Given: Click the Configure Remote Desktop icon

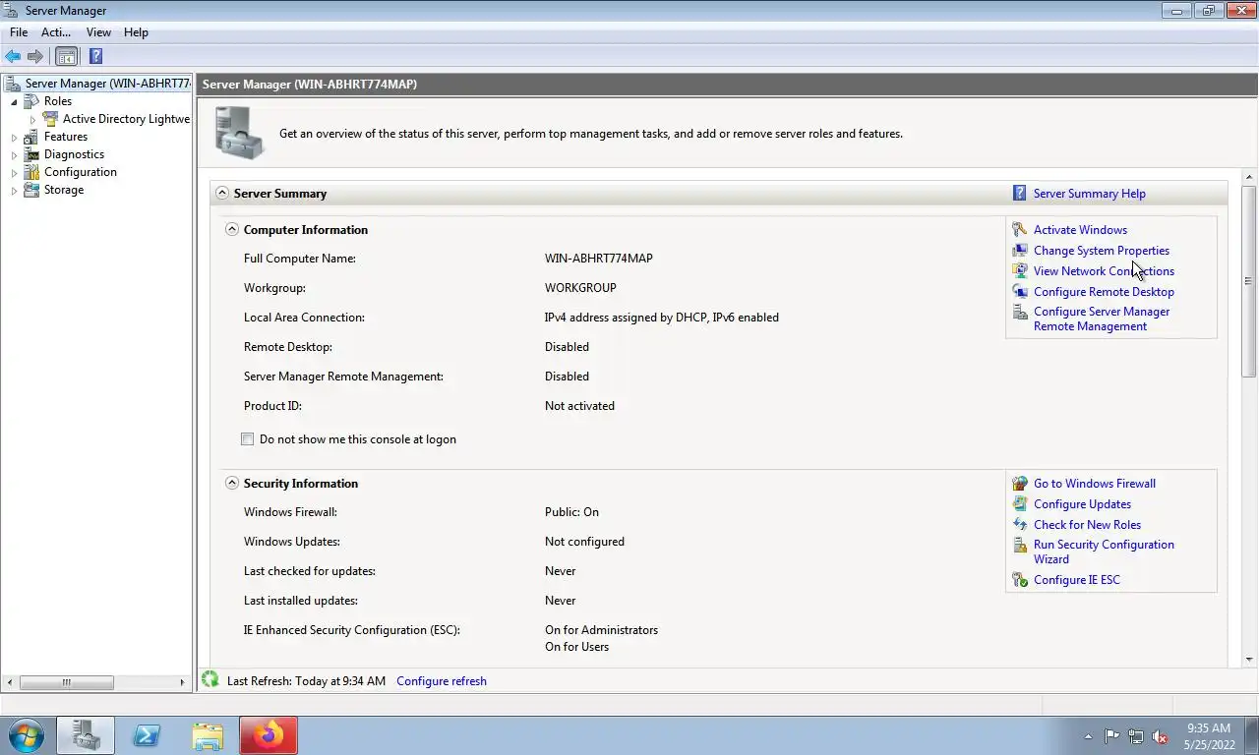Looking at the screenshot, I should pos(1020,292).
